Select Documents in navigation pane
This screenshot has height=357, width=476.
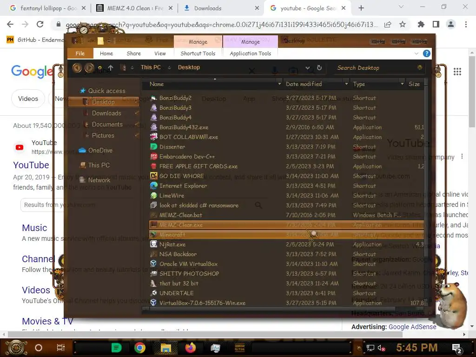click(x=107, y=125)
